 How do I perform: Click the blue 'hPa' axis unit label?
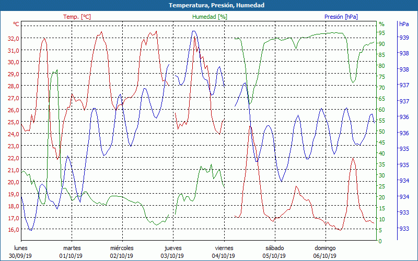[404, 24]
